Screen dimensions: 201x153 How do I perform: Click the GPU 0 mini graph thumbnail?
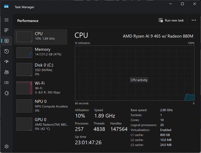[24, 124]
